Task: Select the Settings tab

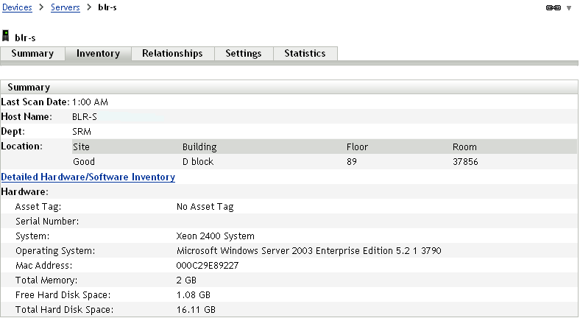Action: point(244,54)
